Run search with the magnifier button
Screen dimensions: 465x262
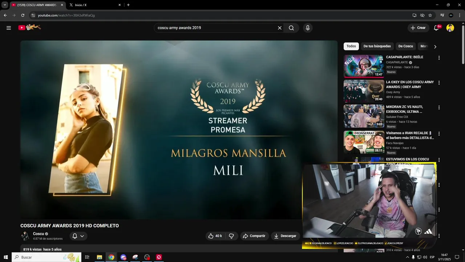tap(291, 28)
